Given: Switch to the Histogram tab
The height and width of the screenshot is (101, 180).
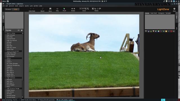Looking at the screenshot, I should coord(161,13).
